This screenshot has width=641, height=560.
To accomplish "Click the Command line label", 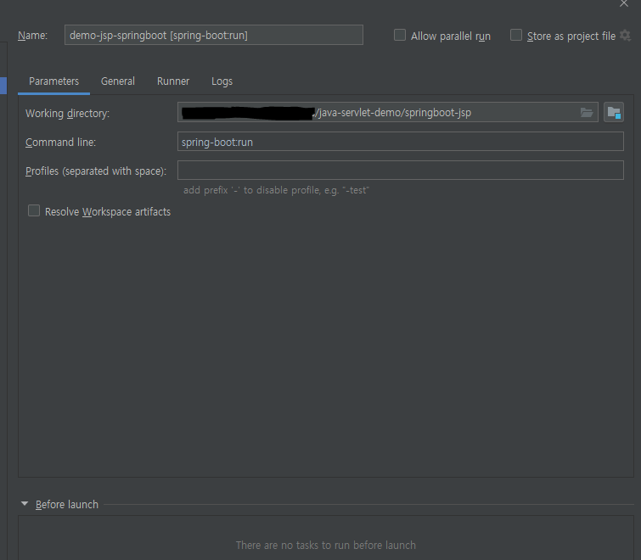I will point(60,143).
